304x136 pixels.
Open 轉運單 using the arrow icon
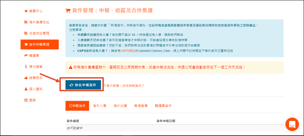26,55
